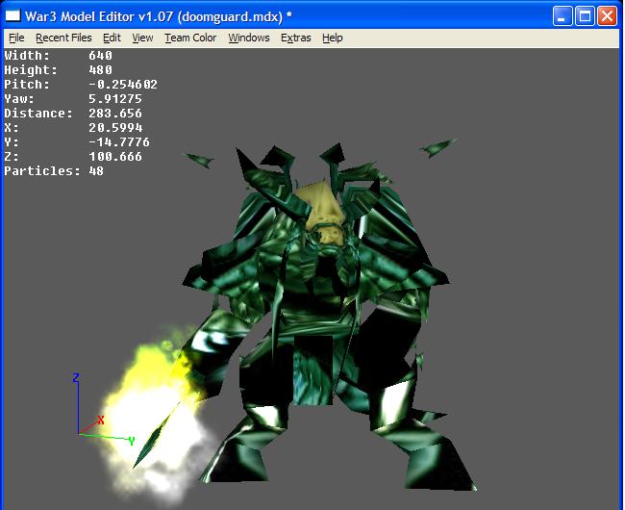Open the View menu
This screenshot has width=625, height=510.
[x=142, y=38]
